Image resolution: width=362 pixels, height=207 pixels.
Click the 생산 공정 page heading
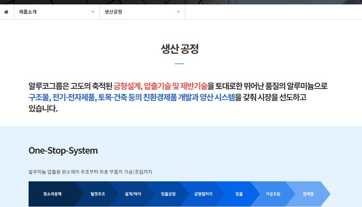pos(180,49)
